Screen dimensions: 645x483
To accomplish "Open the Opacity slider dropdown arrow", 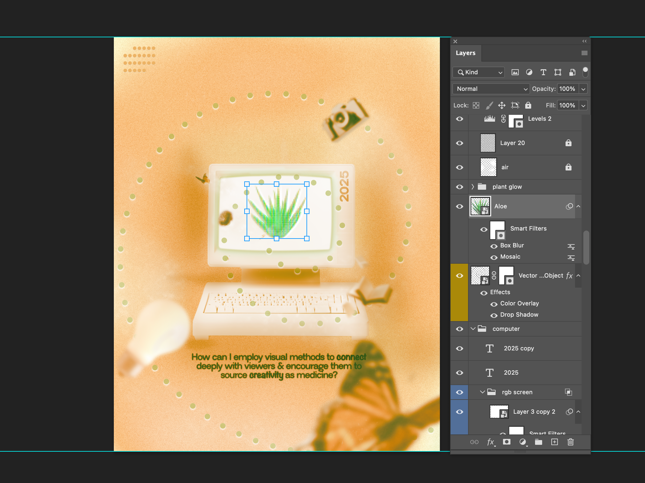I will click(583, 89).
